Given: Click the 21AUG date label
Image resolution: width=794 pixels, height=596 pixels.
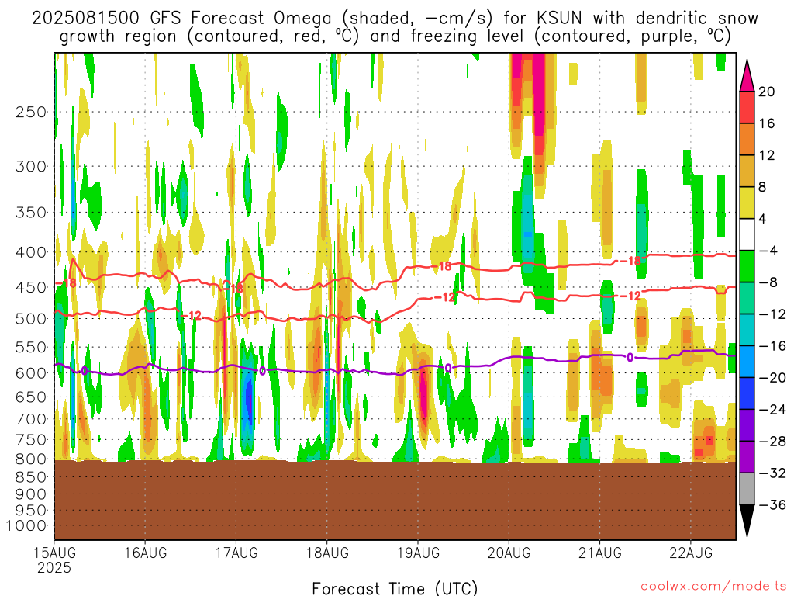Looking at the screenshot, I should pos(600,553).
